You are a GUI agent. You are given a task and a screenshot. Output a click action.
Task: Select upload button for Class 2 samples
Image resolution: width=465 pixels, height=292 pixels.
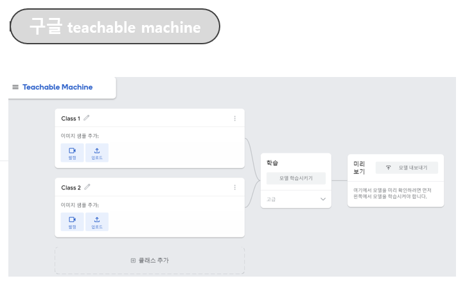tap(97, 222)
